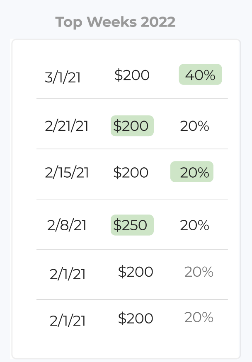Select the date in the bottom row
Viewport: 252px width, 362px height.
[68, 321]
